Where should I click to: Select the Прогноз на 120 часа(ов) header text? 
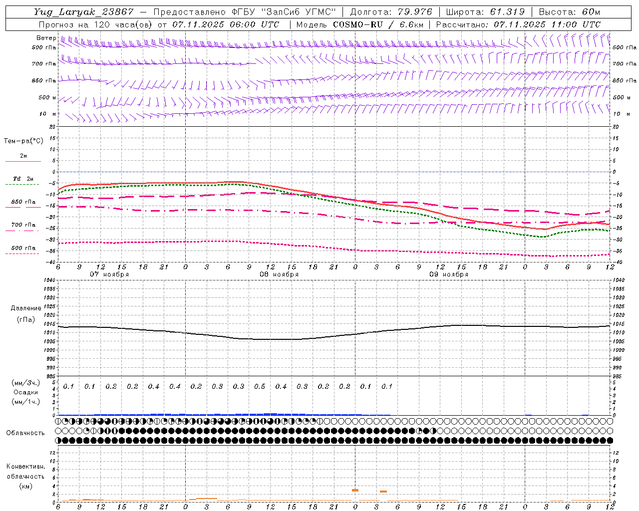tap(96, 24)
